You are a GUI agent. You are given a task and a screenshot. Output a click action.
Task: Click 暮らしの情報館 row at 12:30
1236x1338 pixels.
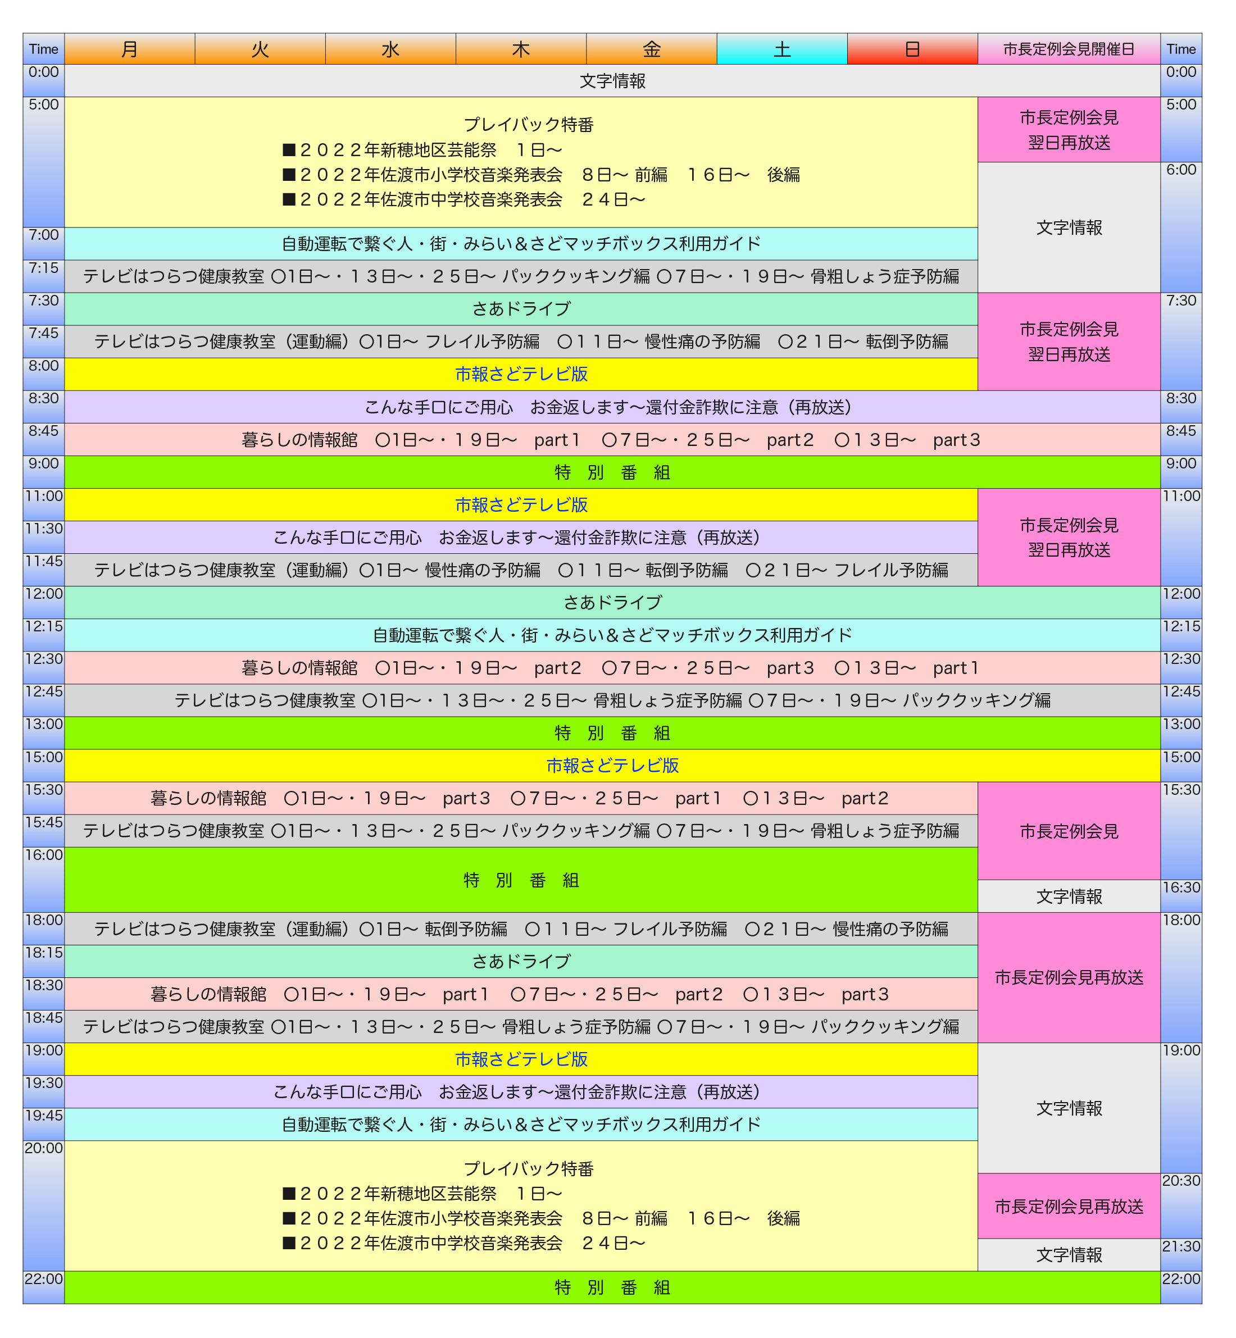(x=612, y=667)
